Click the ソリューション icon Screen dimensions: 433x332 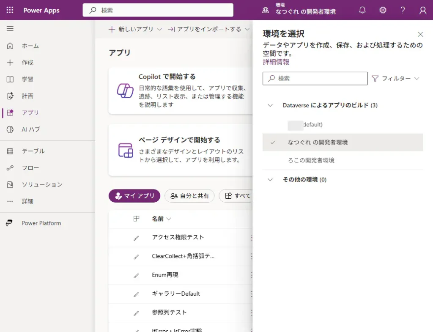click(10, 184)
